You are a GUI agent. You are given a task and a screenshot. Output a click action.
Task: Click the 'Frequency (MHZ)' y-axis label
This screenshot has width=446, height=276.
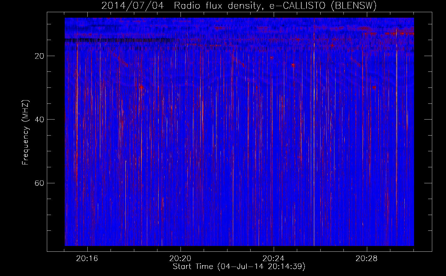point(25,132)
